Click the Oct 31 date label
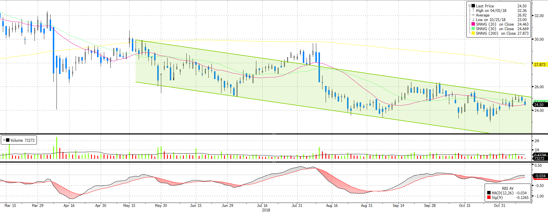The width and height of the screenshot is (548, 212). point(499,205)
